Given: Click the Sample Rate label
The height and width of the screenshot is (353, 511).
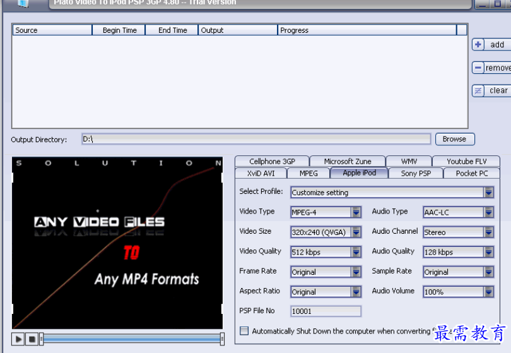Looking at the screenshot, I should tap(392, 271).
